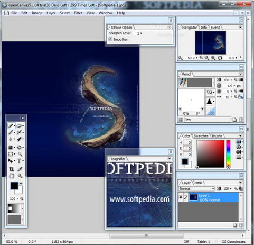
Task: Hide Layer 1 using the eye icon
Action: pyautogui.click(x=181, y=197)
